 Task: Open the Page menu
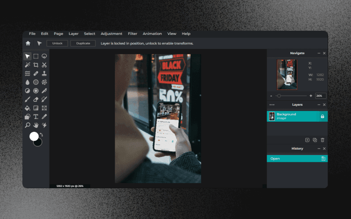58,34
